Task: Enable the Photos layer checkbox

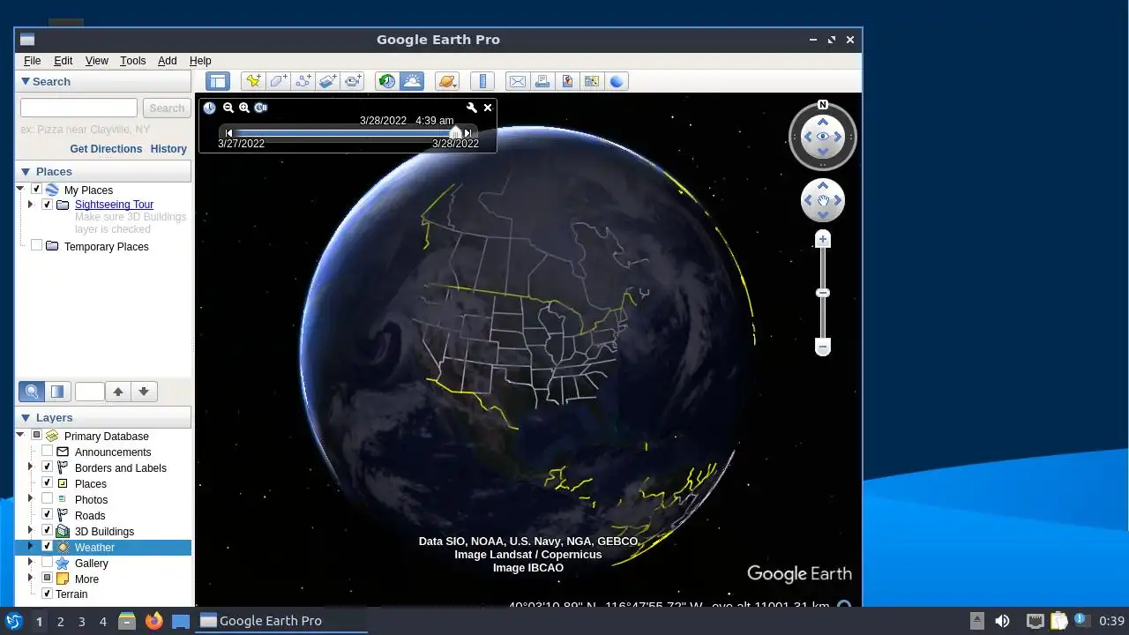Action: (47, 499)
